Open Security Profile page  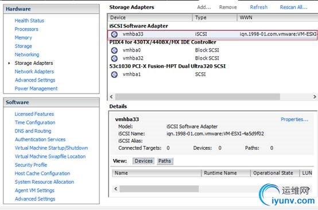pos(31,165)
